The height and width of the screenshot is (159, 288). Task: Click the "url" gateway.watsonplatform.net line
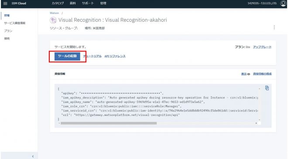coord(120,115)
